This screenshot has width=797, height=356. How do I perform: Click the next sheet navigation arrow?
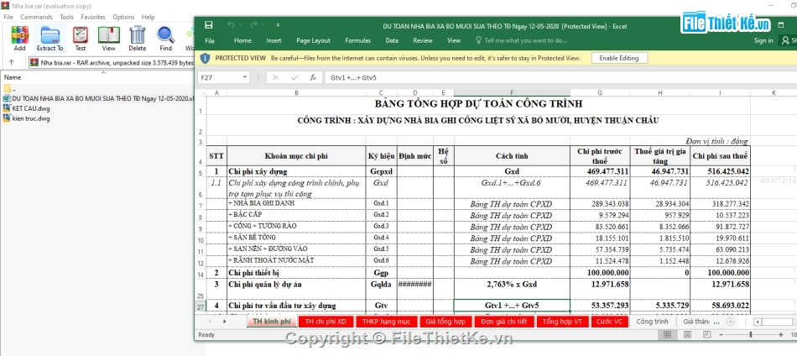point(225,322)
